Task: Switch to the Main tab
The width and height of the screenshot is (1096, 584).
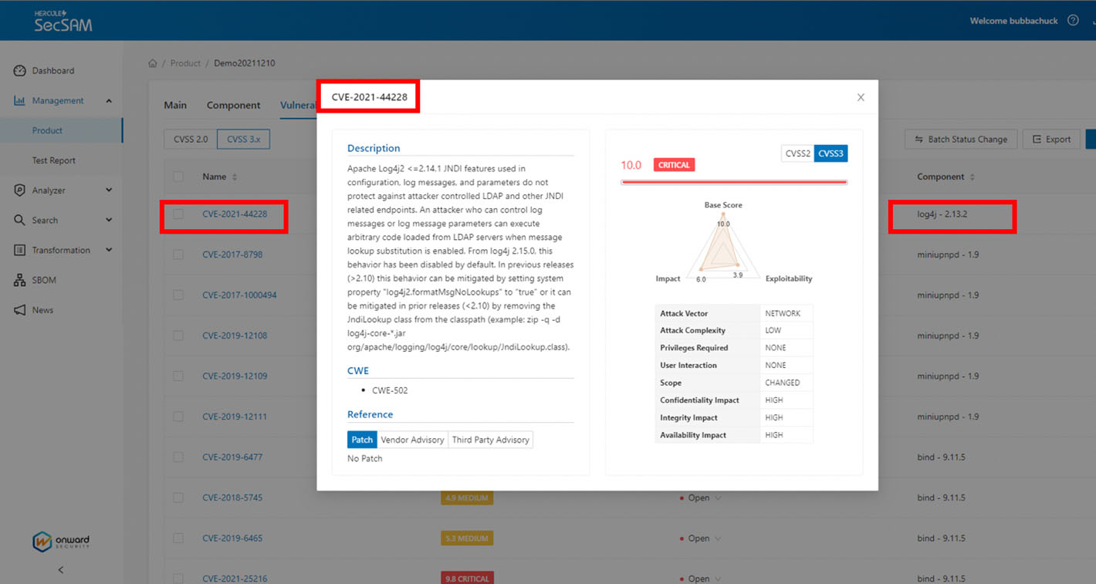Action: 175,105
